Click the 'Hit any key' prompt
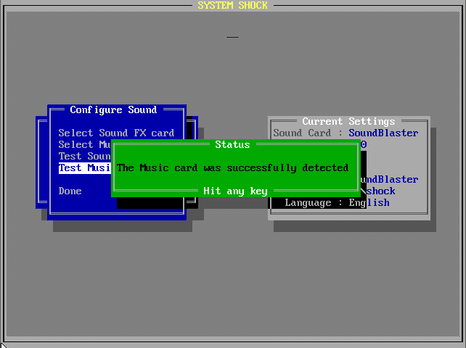The image size is (466, 348). pos(235,191)
